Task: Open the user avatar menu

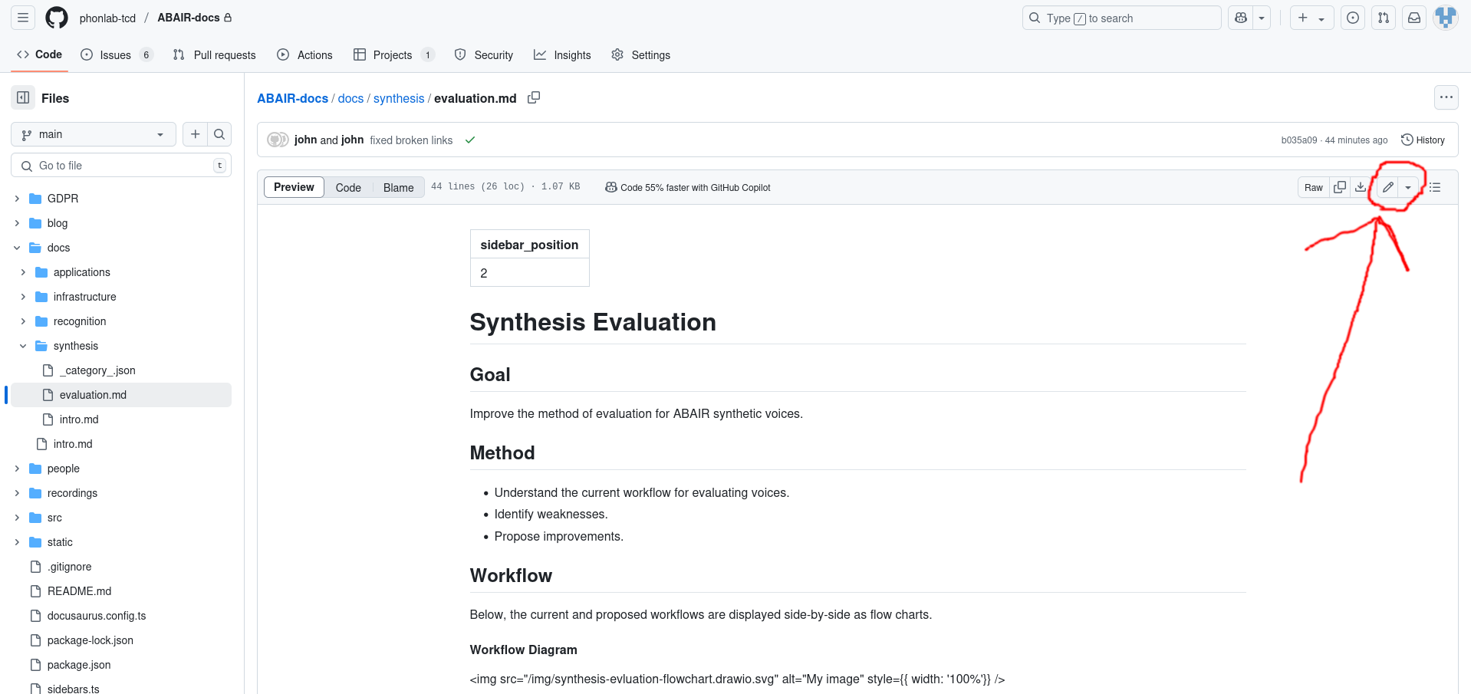Action: click(1446, 18)
